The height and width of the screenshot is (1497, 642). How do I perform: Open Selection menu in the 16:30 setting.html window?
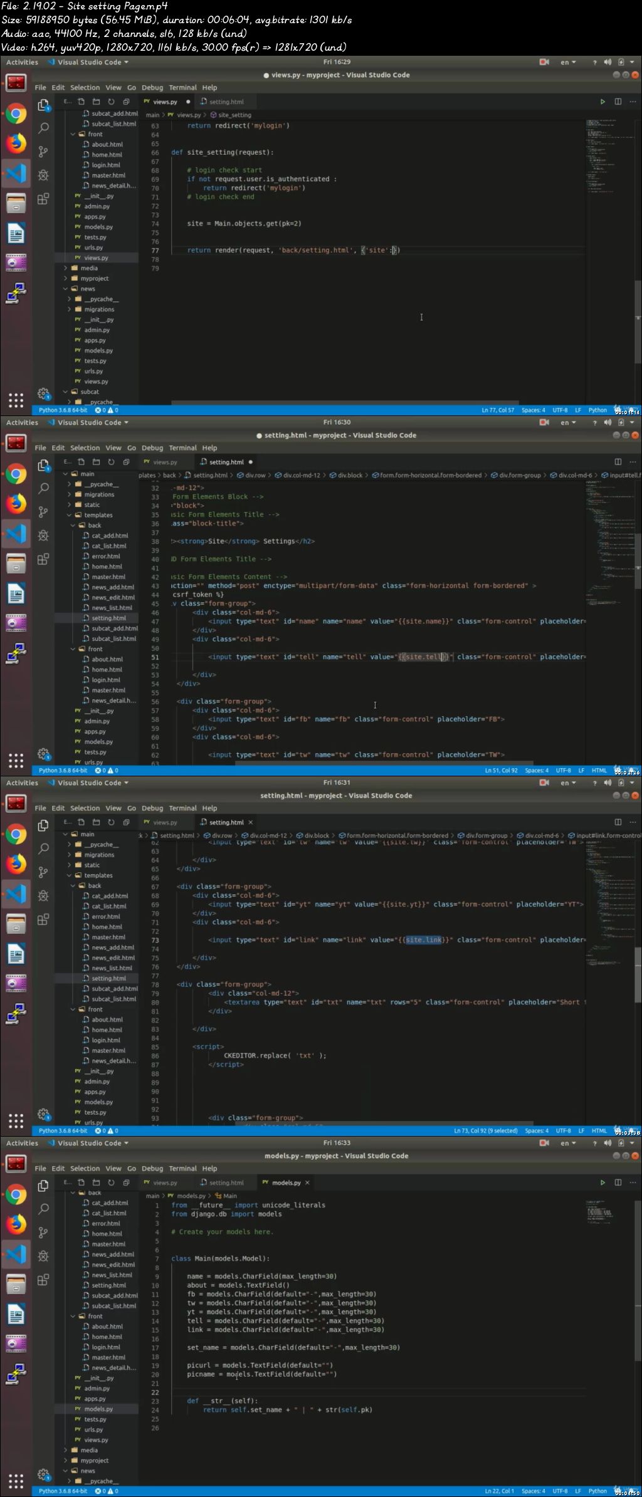(x=85, y=448)
